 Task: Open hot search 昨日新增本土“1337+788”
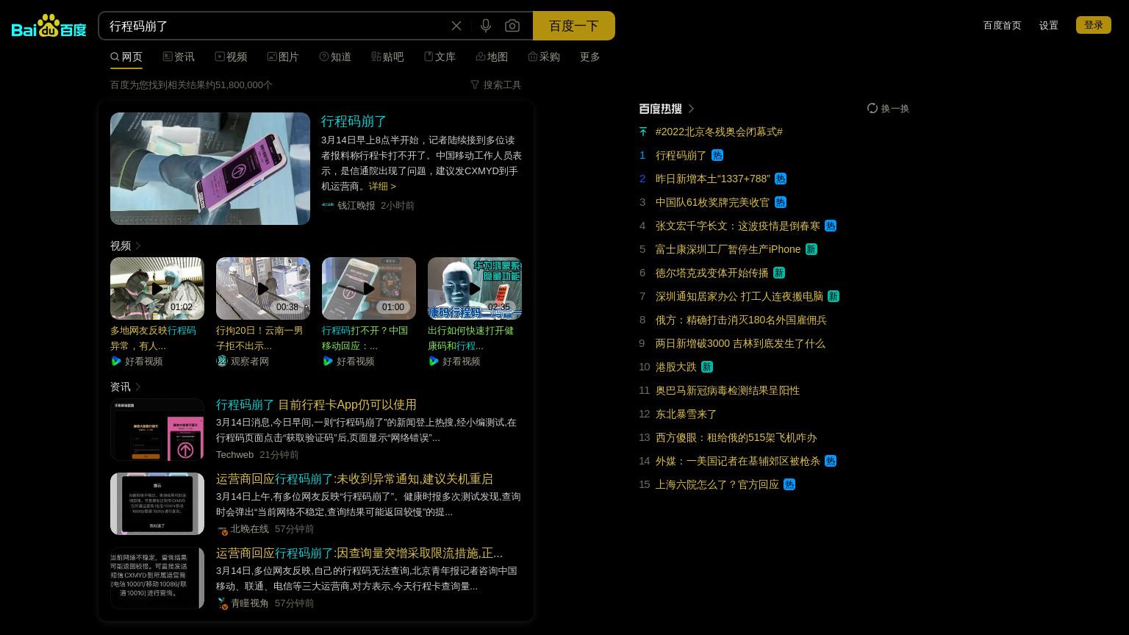click(713, 179)
